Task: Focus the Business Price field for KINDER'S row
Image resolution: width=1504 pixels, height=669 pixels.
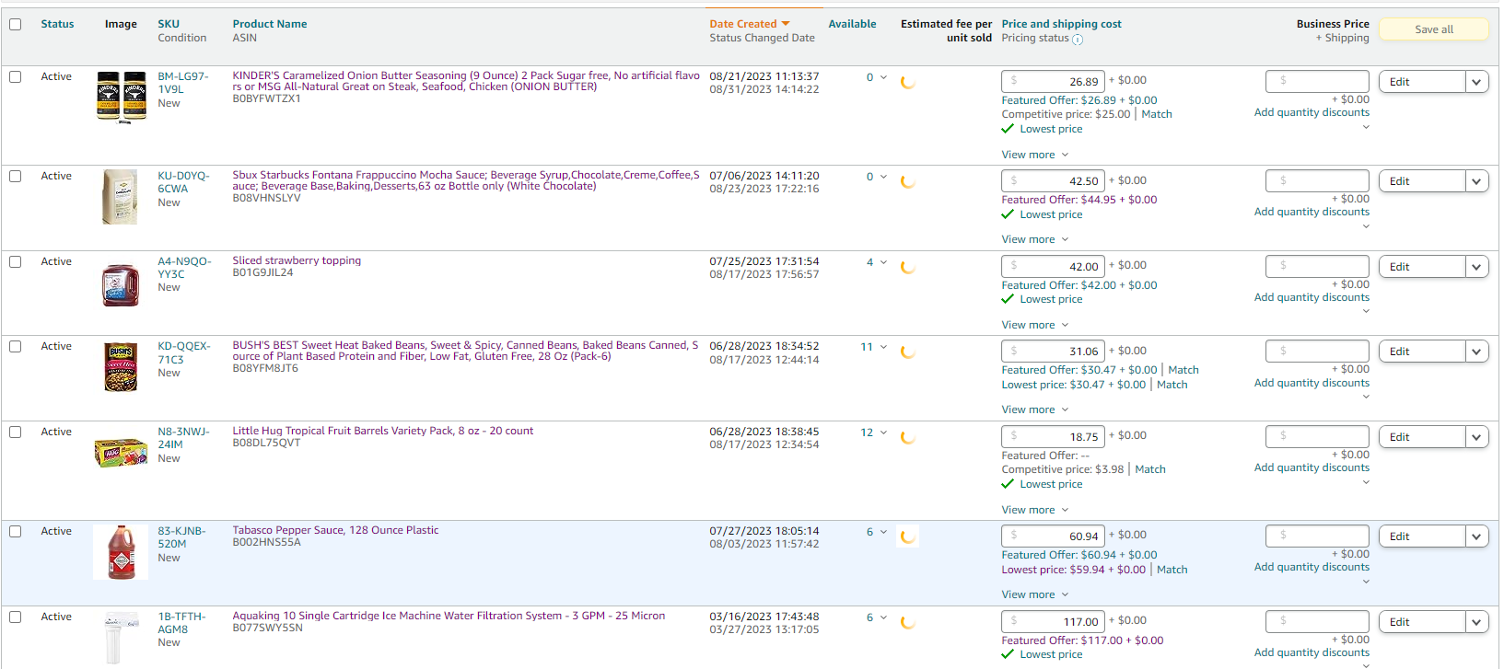Action: (1317, 81)
